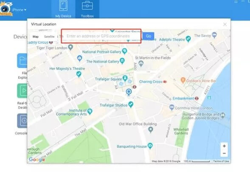
Task: Open the Toolbox tab
Action: coord(87,9)
